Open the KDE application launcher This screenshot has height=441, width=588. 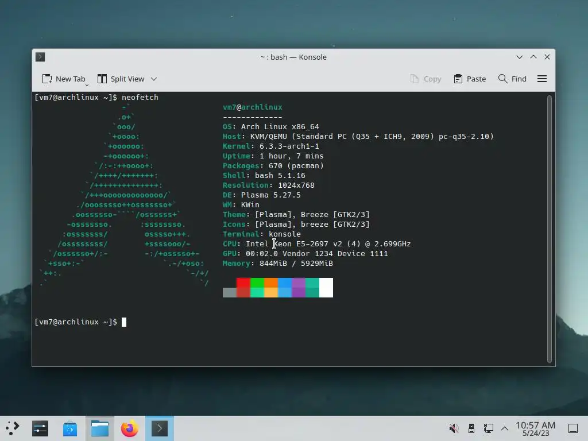[x=12, y=428]
